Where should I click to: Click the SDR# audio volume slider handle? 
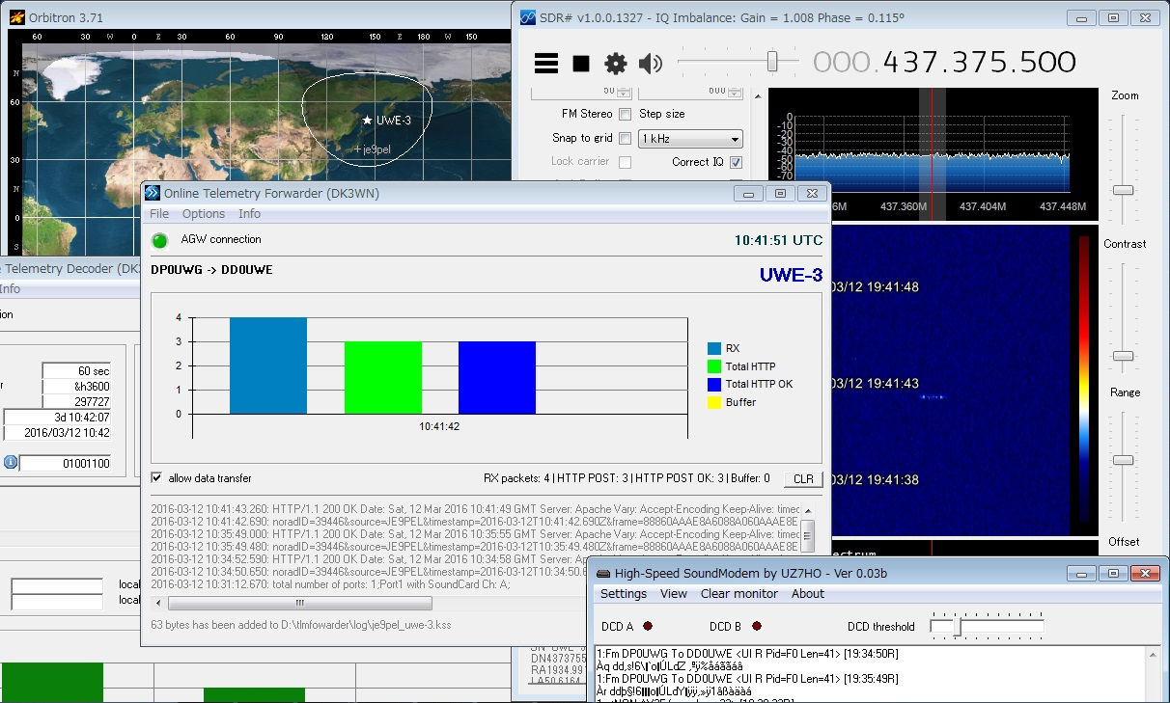[772, 62]
